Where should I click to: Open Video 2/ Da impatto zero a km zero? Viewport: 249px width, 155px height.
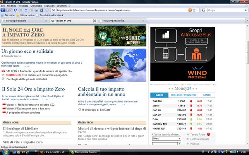click(x=28, y=109)
